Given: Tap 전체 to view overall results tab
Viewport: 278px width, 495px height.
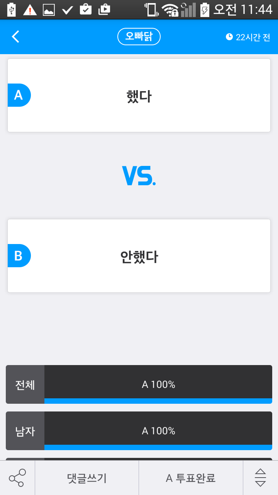Looking at the screenshot, I should click(25, 384).
